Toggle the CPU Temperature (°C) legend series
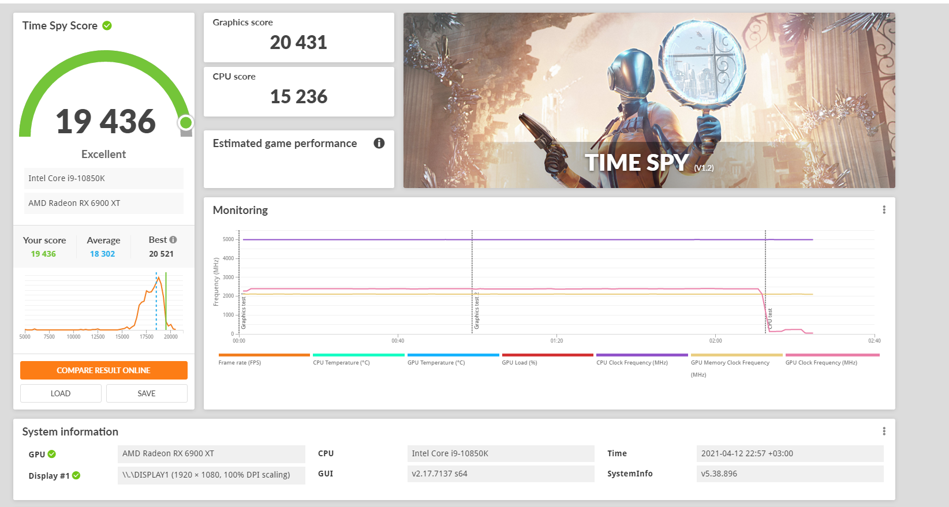The image size is (949, 507). click(x=358, y=359)
